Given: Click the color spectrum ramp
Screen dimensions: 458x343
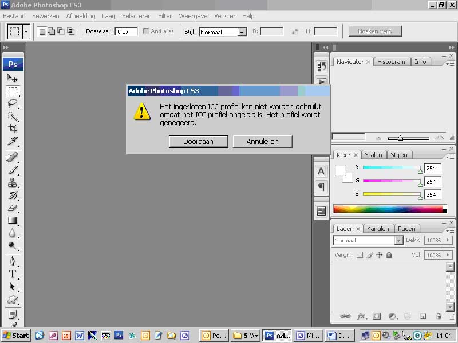Looking at the screenshot, I should [389, 209].
